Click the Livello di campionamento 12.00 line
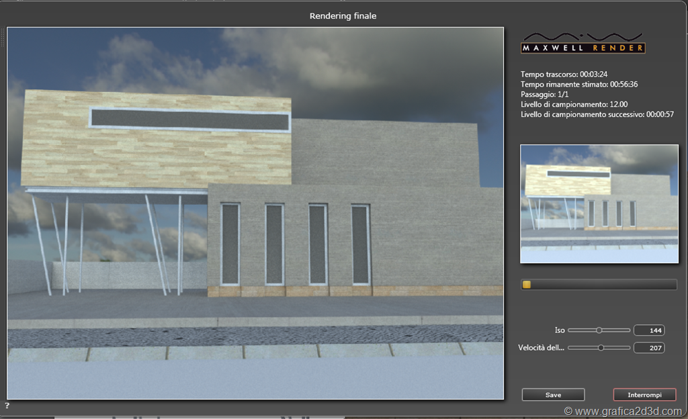Viewport: 688px width, 419px height. [574, 105]
